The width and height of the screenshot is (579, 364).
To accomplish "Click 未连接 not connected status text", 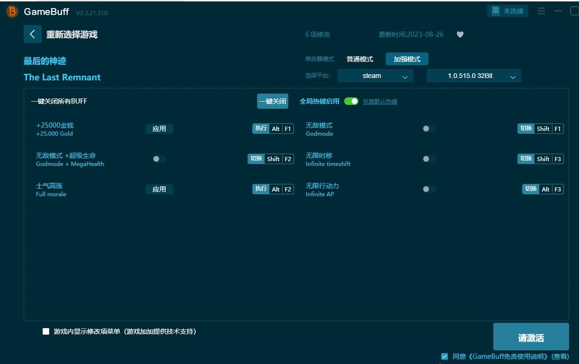I will 514,11.
